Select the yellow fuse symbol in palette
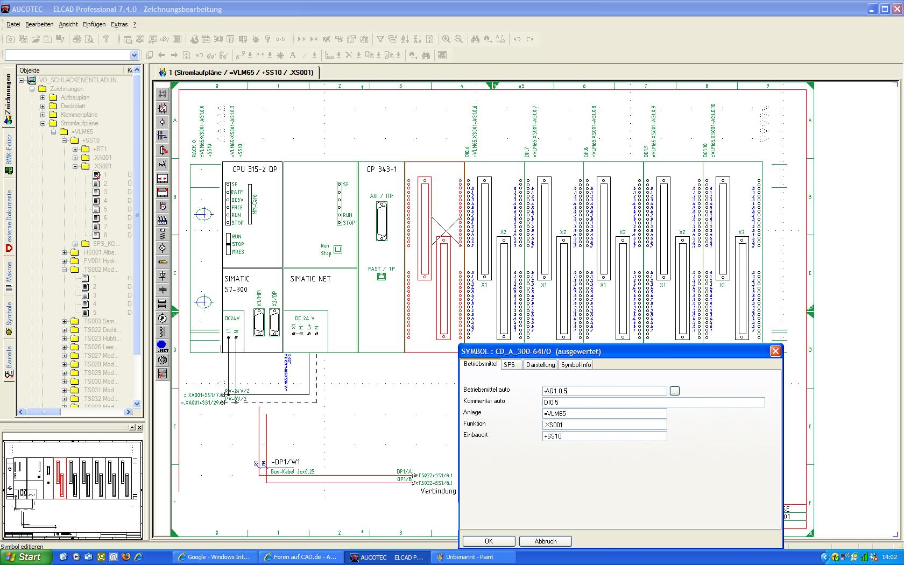Screen dimensions: 904x565 pos(163,262)
